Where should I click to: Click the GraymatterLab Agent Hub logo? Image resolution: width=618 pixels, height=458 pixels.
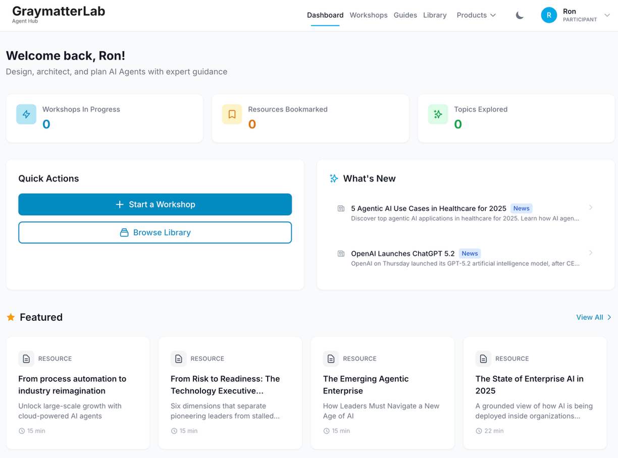coord(59,15)
